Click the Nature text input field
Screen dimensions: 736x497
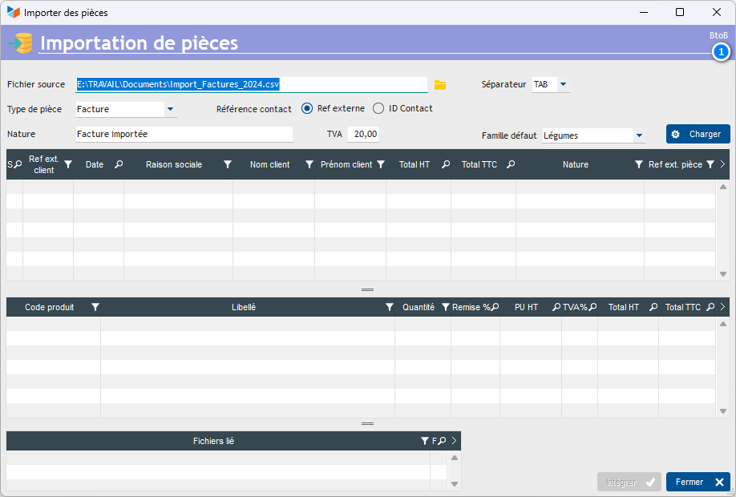pyautogui.click(x=184, y=135)
